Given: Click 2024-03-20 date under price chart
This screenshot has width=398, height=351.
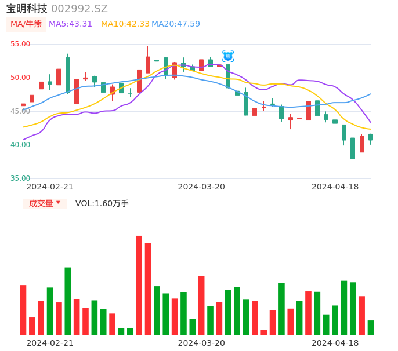Looking at the screenshot, I should tap(201, 187).
